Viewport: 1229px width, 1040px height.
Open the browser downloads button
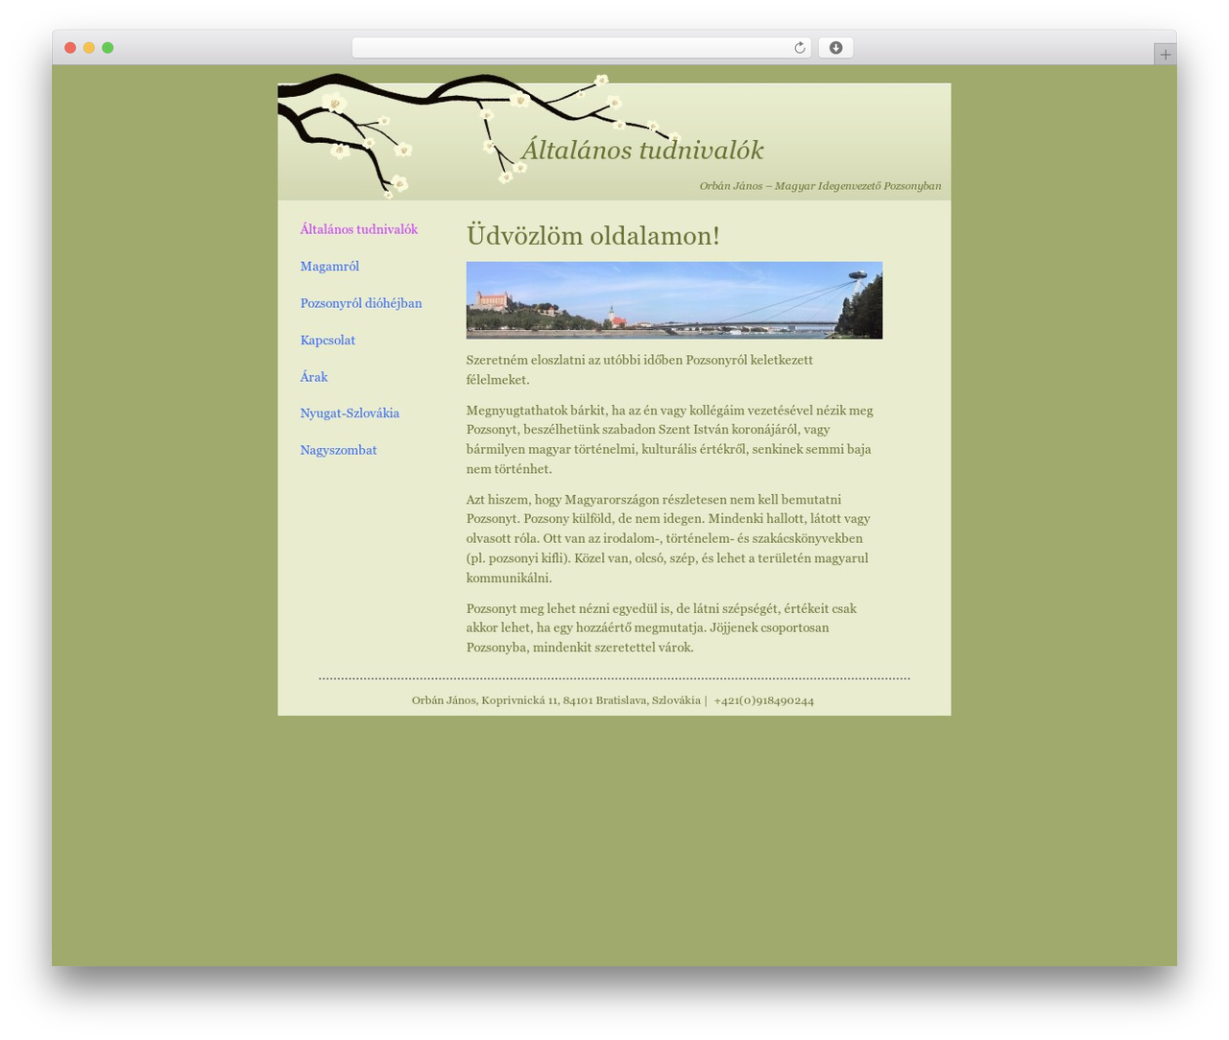coord(835,48)
